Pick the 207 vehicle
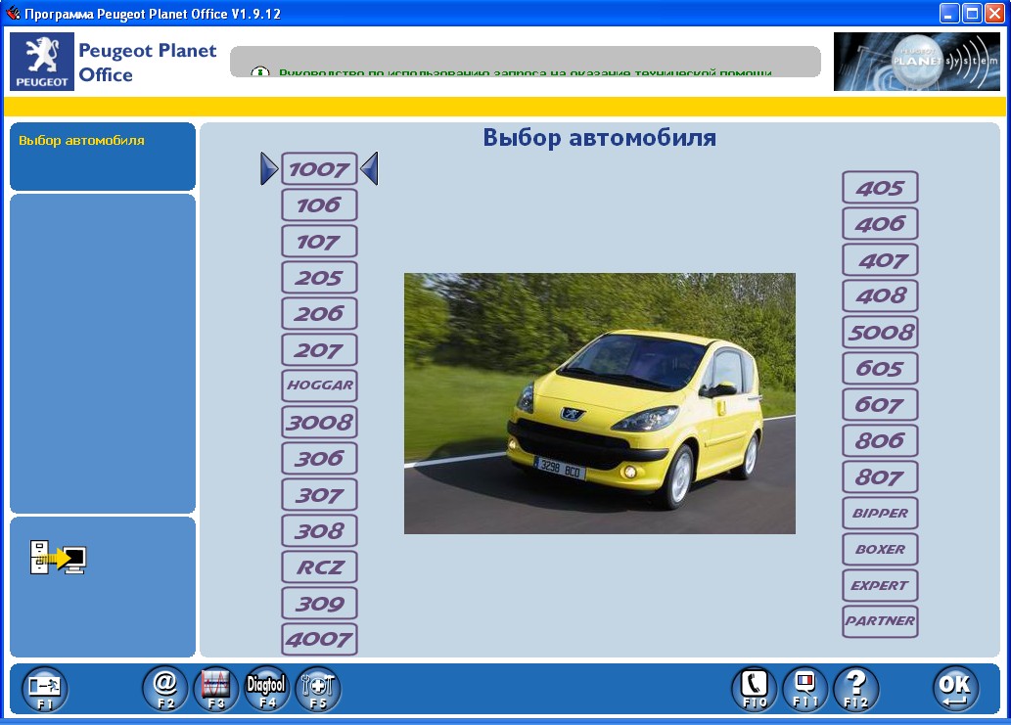The width and height of the screenshot is (1011, 725). coord(319,349)
